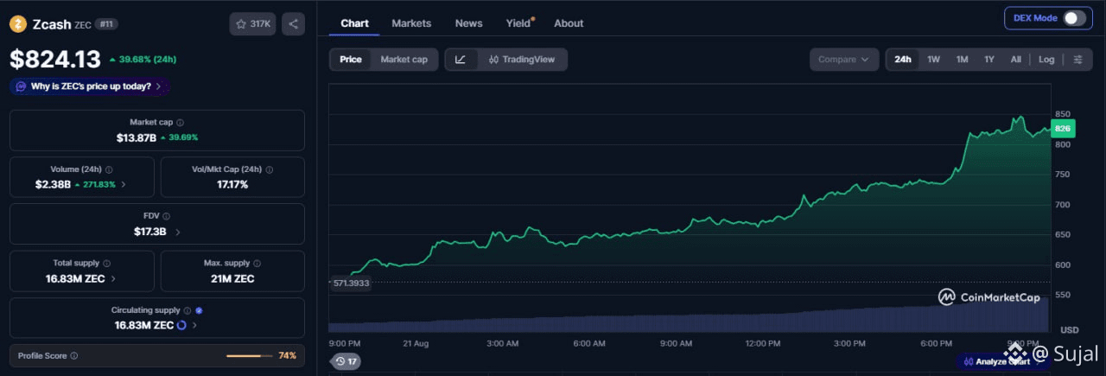Open the Compare dropdown
The image size is (1106, 376).
point(843,60)
